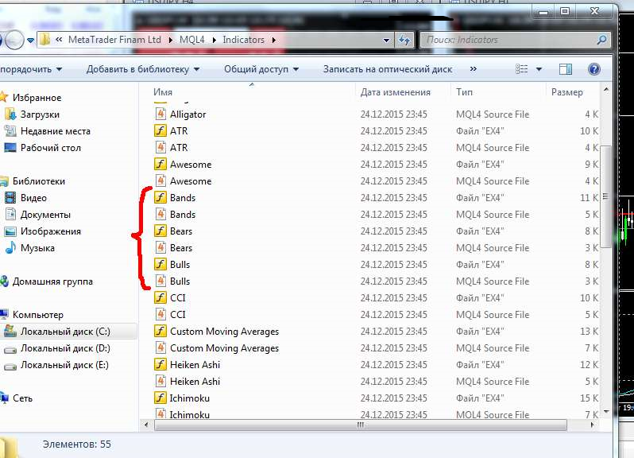Open the Explorer help icon
This screenshot has width=634, height=458.
coord(594,69)
